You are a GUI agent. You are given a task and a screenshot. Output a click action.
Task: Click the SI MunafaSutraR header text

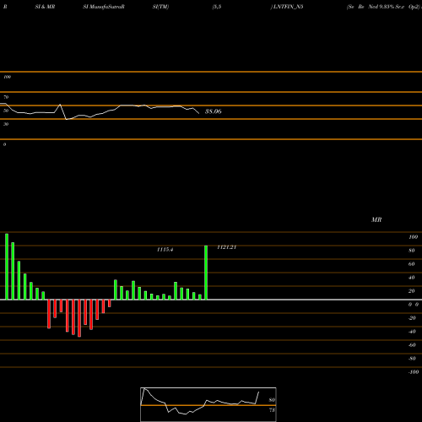click(104, 7)
